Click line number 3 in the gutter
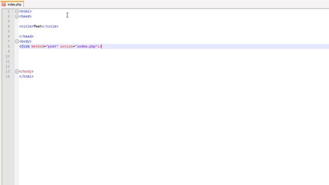The width and height of the screenshot is (329, 185). point(9,22)
